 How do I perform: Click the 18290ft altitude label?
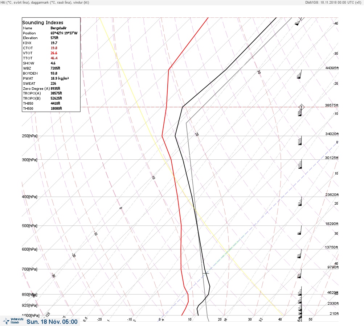(x=332, y=224)
